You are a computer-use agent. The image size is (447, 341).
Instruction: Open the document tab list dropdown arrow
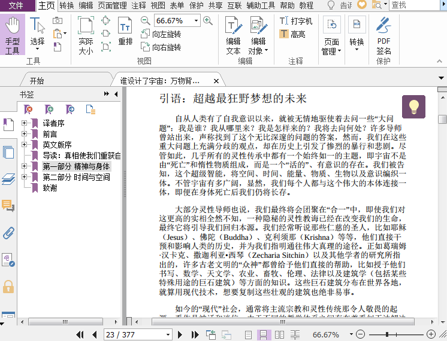[441, 78]
